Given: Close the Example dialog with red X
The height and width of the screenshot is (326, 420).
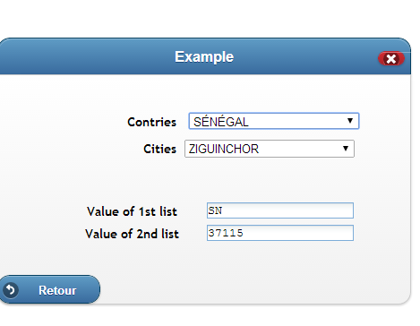Looking at the screenshot, I should point(391,58).
